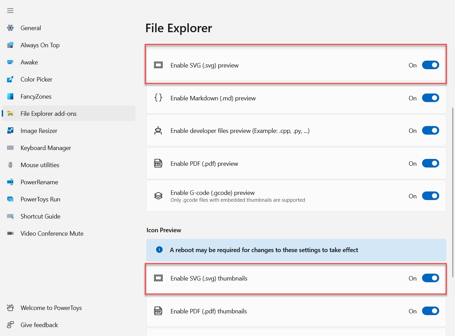
Task: Click 'Enable developer files preview' label
Action: (240, 131)
